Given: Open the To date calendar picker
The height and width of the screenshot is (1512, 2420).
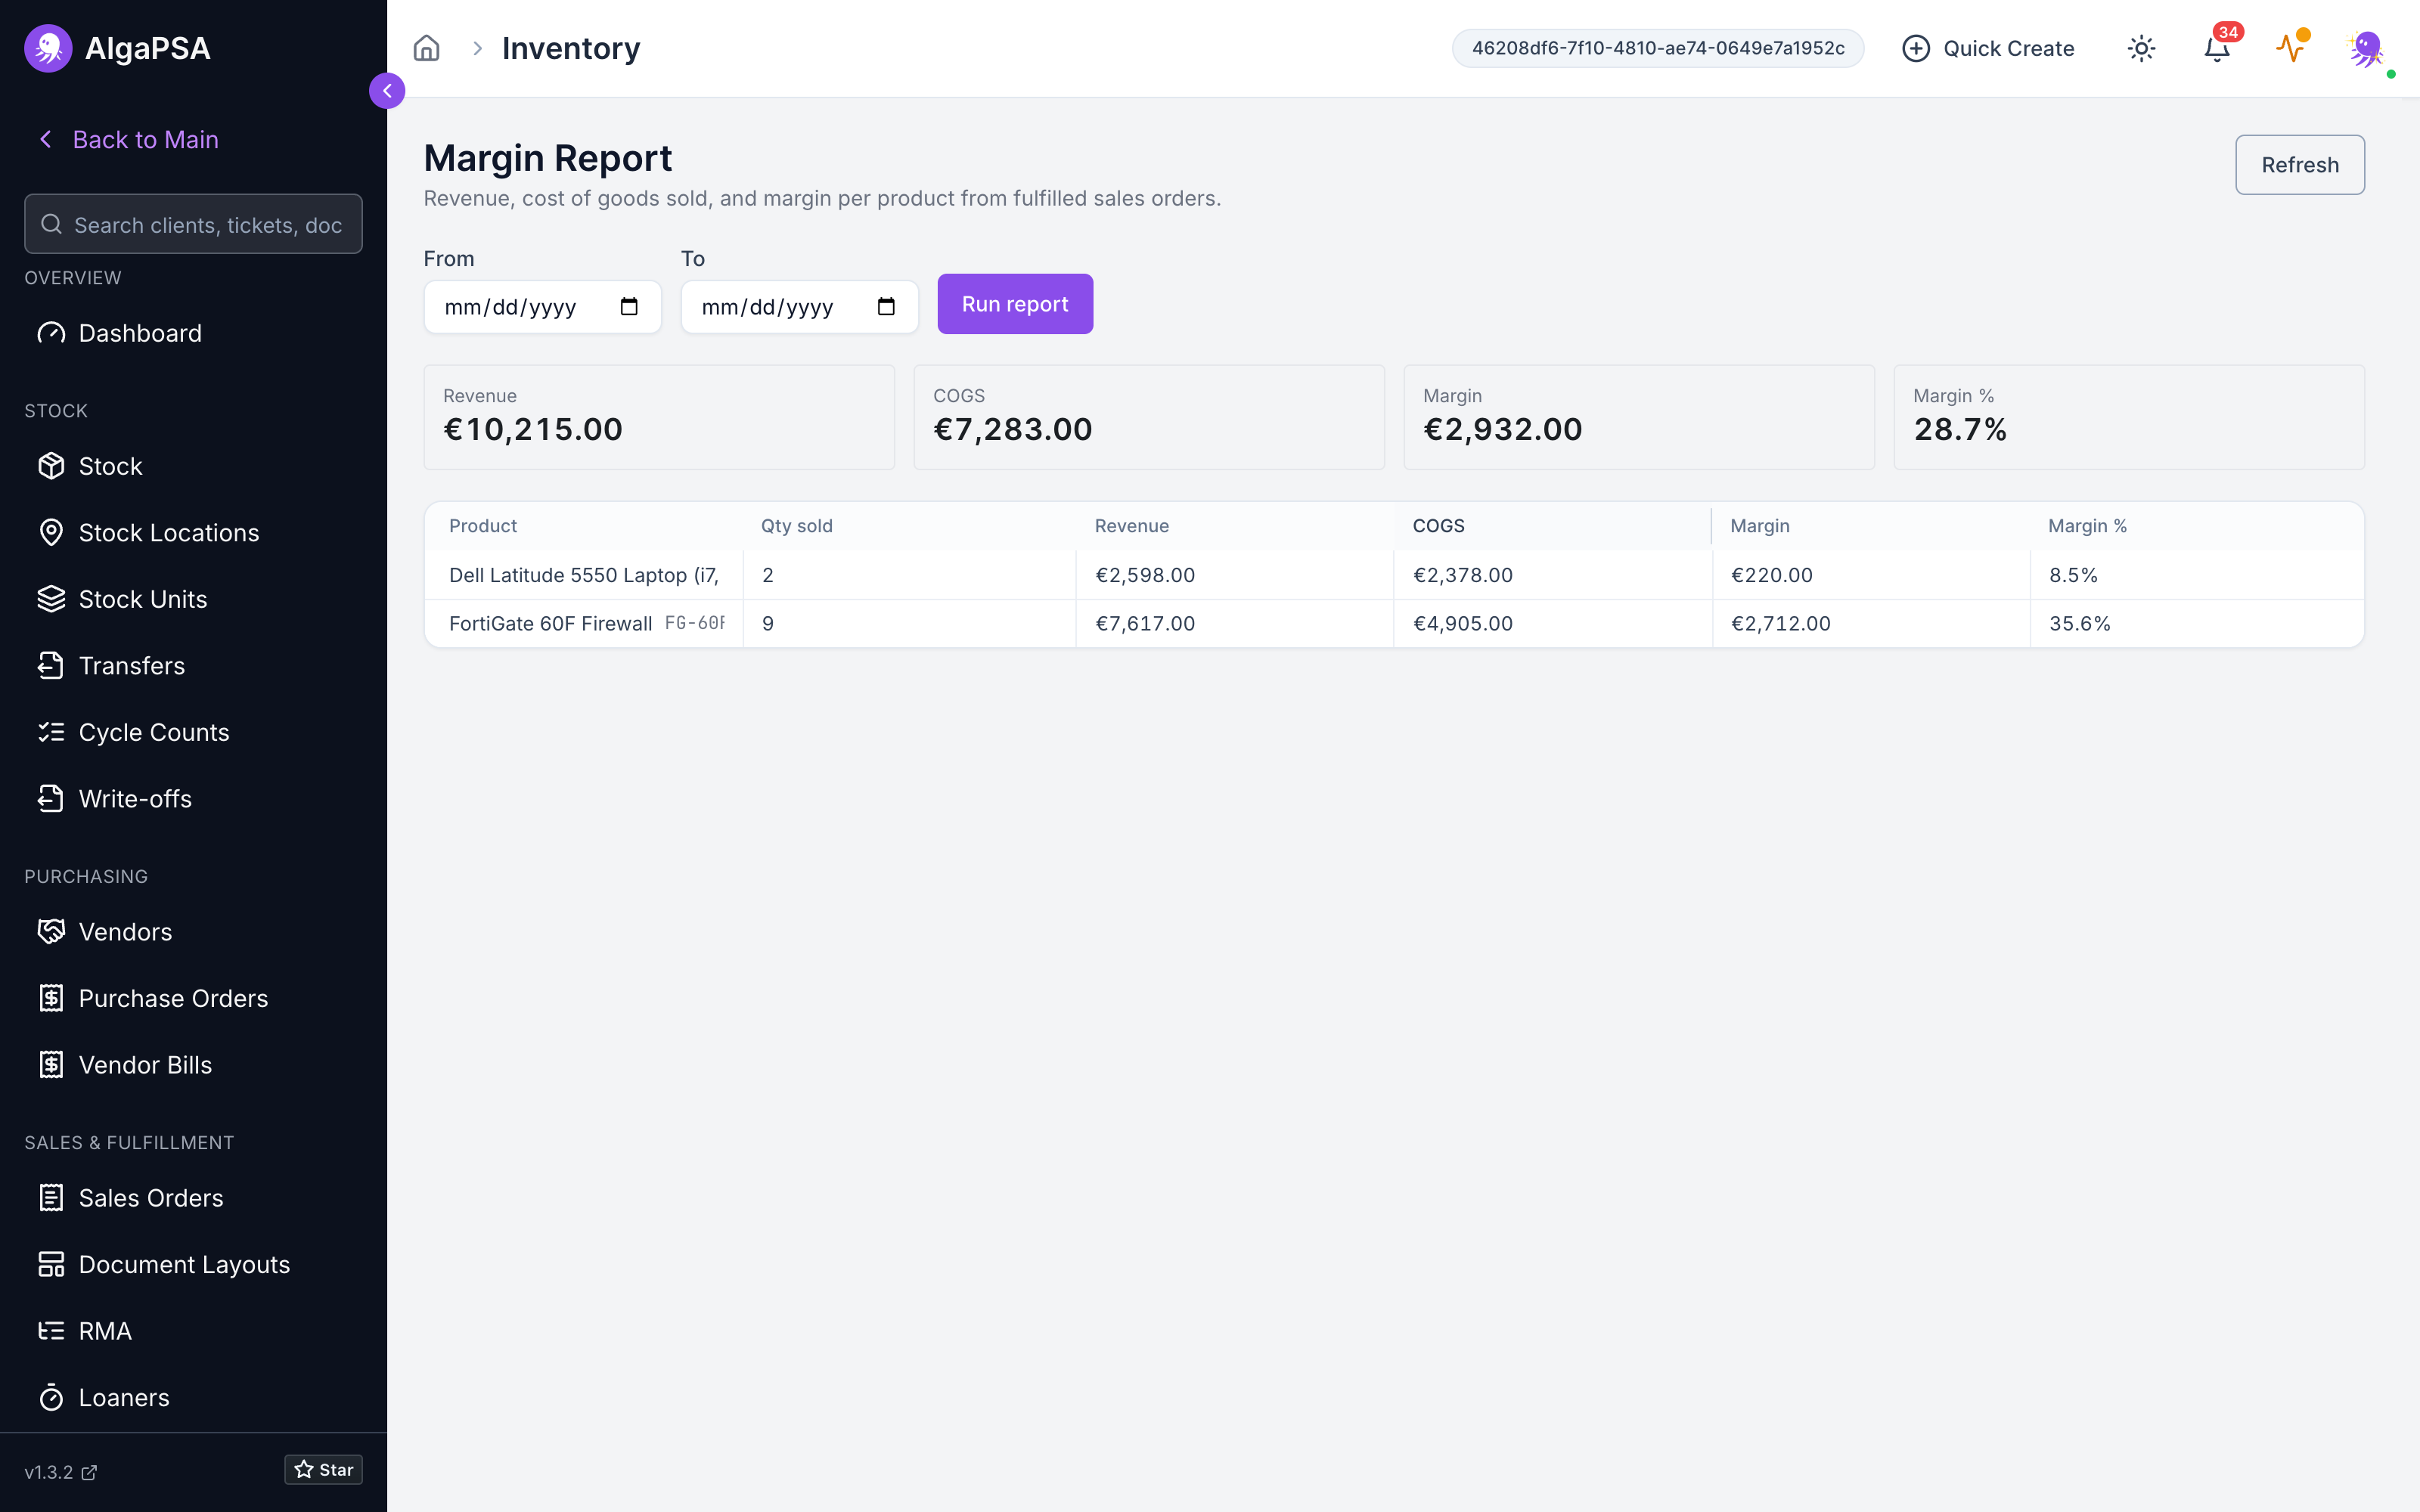Looking at the screenshot, I should 886,307.
